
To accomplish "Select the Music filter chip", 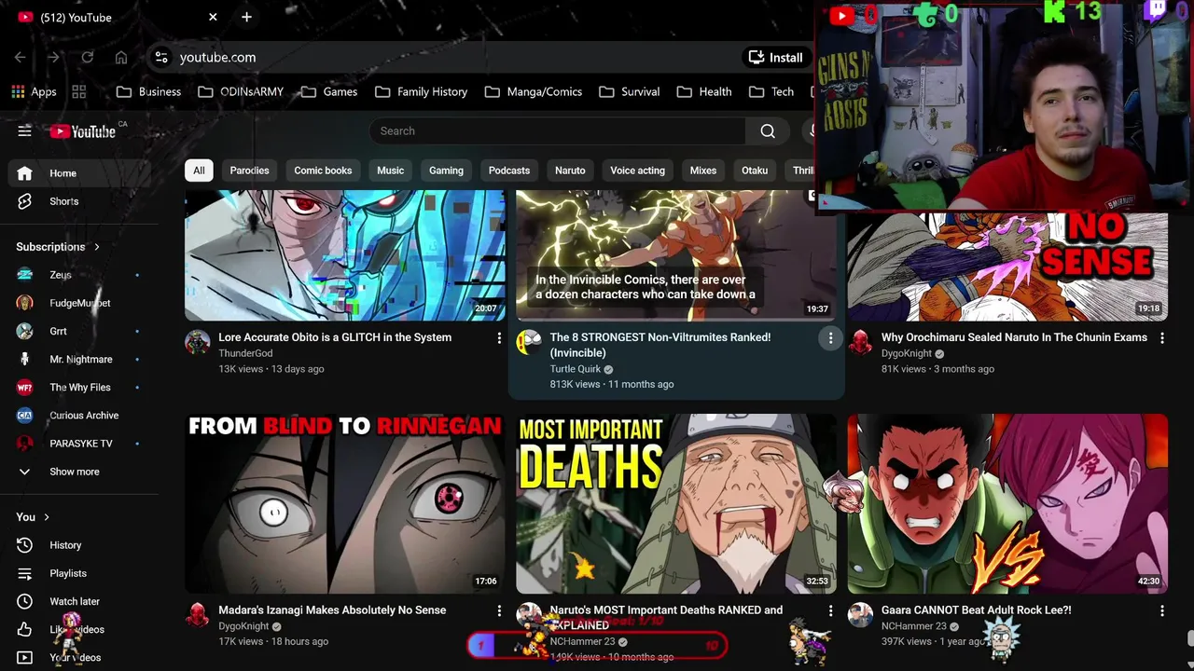I will click(390, 171).
